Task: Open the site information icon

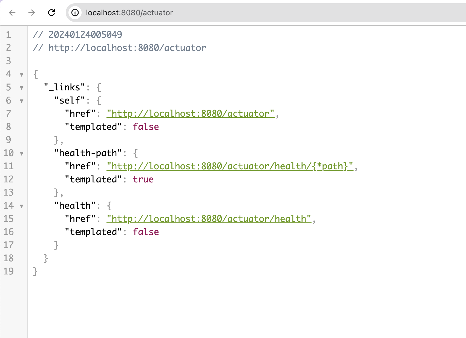Action: coord(75,13)
